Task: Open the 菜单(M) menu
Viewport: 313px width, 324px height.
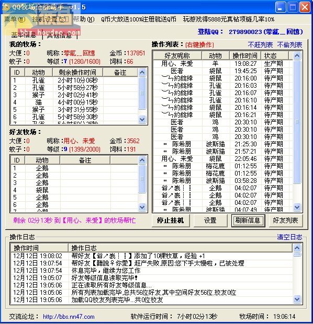Action: 15,19
